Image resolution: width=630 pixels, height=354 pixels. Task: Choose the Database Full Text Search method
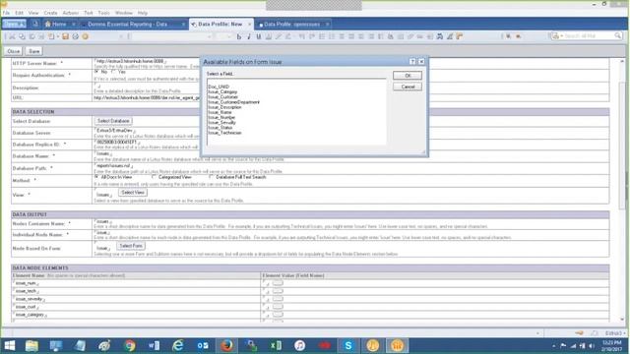(x=212, y=177)
